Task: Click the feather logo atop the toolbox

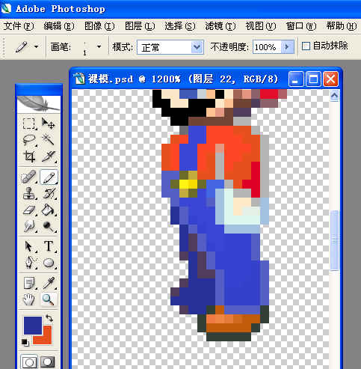Action: tap(39, 104)
